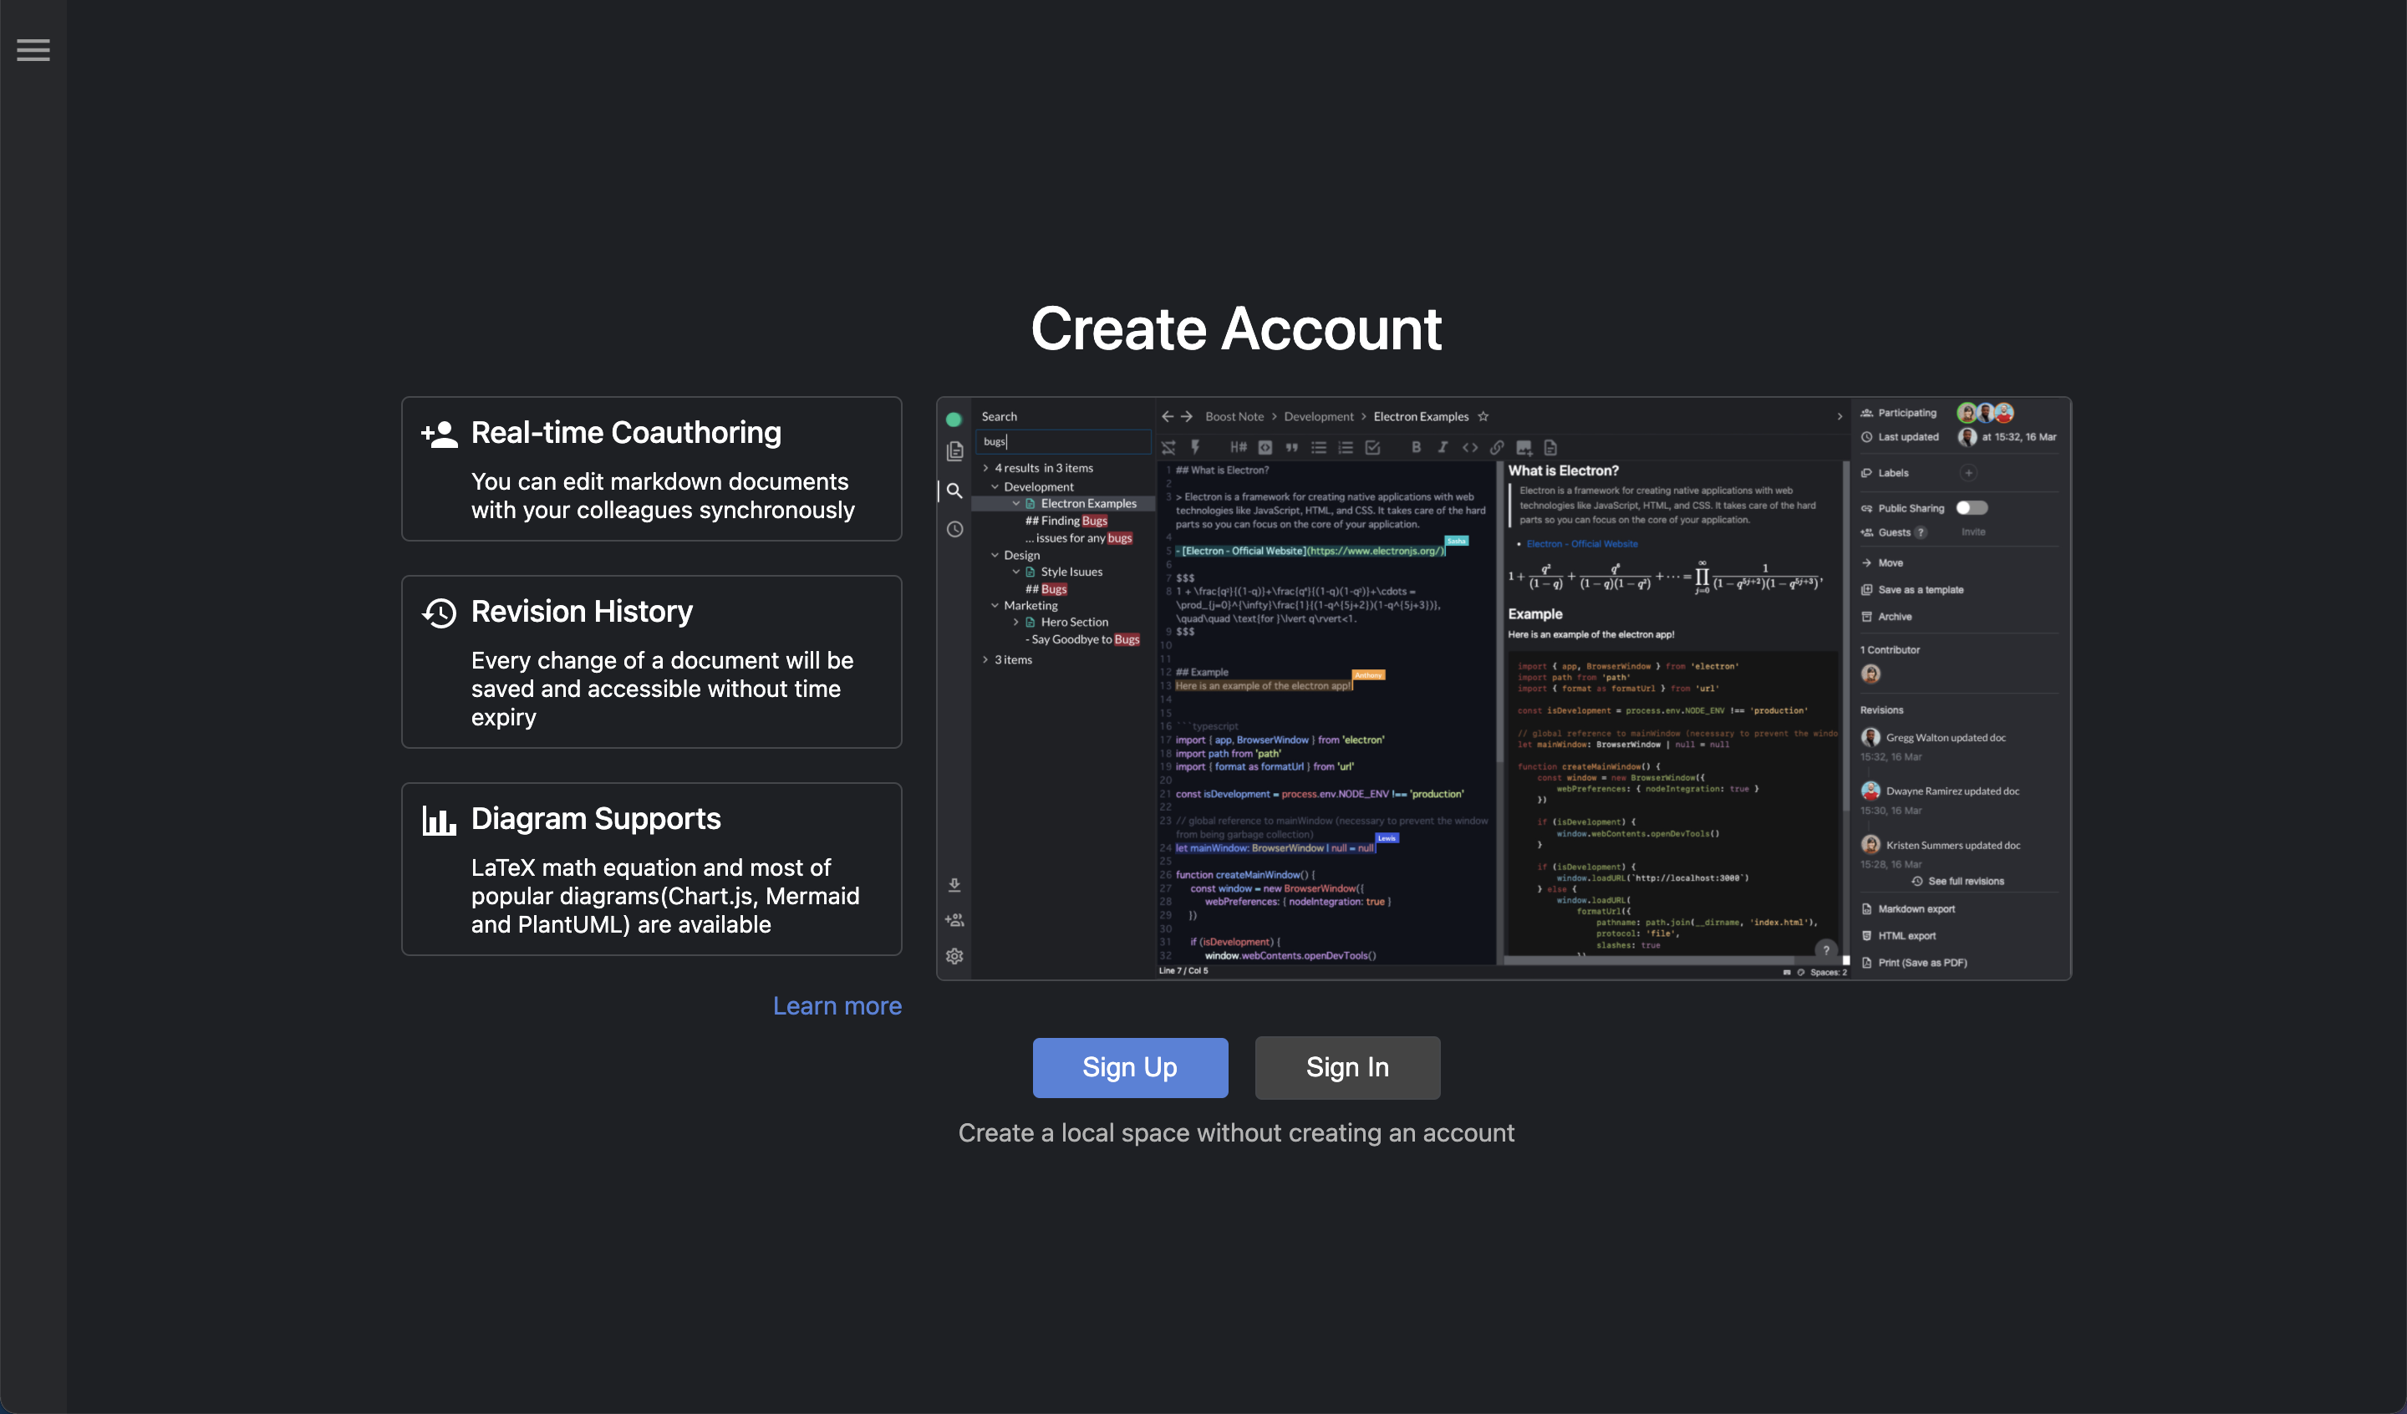Click the Sign Up button
Image resolution: width=2407 pixels, height=1414 pixels.
tap(1129, 1067)
